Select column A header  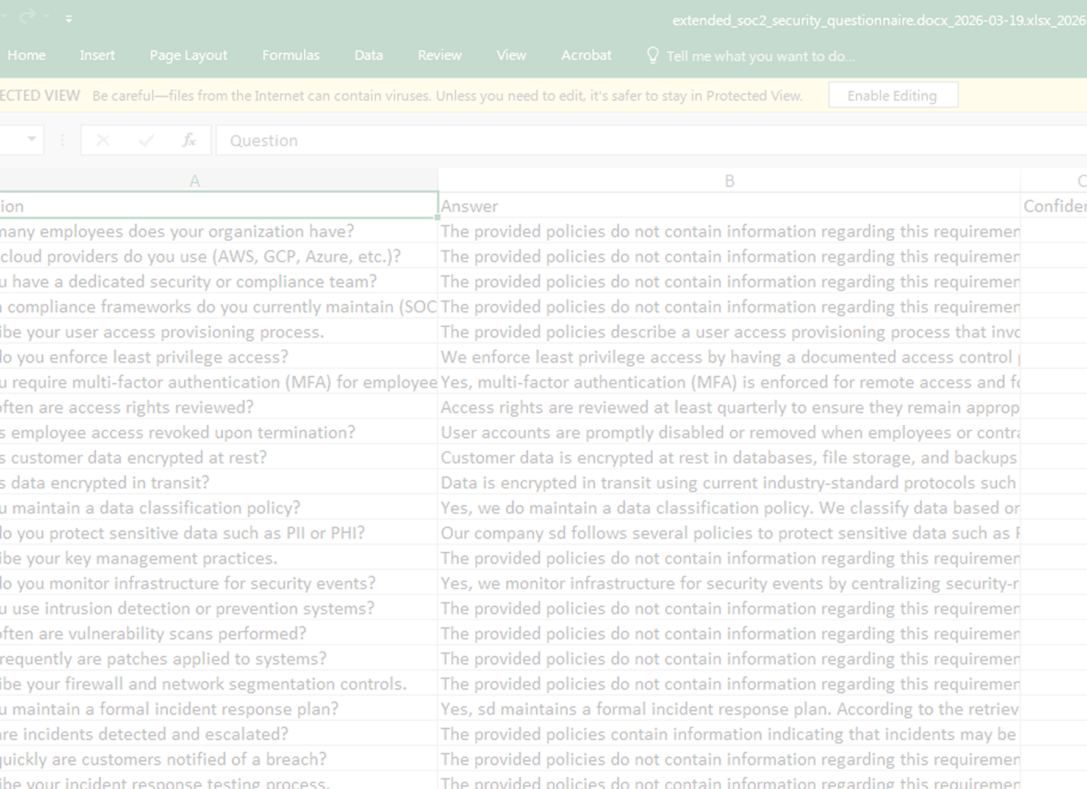coord(195,181)
